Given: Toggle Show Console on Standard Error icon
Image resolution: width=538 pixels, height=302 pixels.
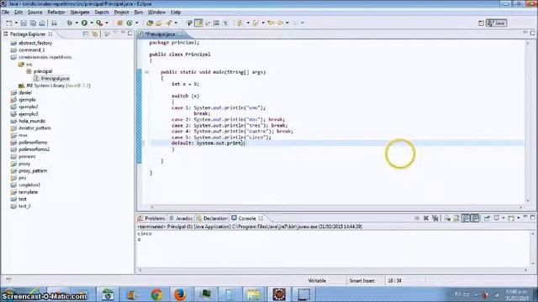Looking at the screenshot, I should [475, 218].
